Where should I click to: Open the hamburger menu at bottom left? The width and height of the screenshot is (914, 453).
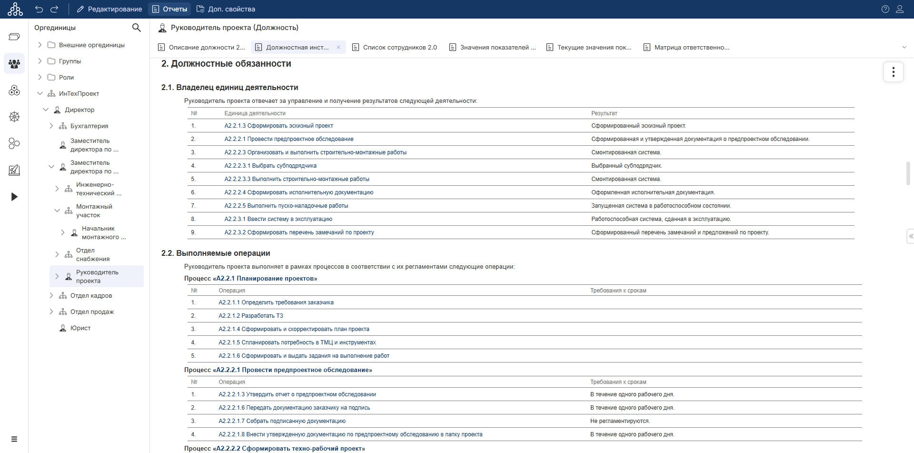(14, 439)
